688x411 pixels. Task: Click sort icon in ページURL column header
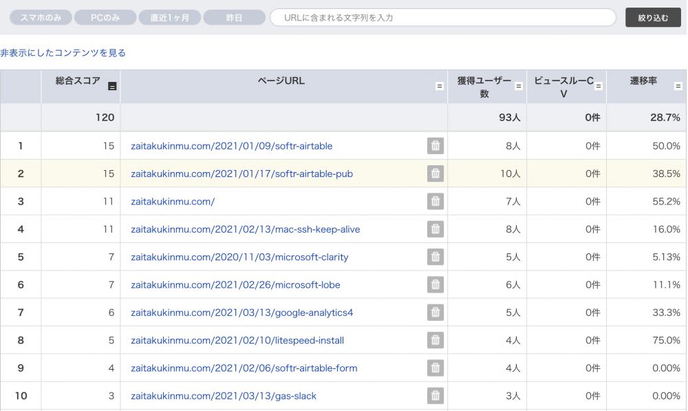(439, 86)
